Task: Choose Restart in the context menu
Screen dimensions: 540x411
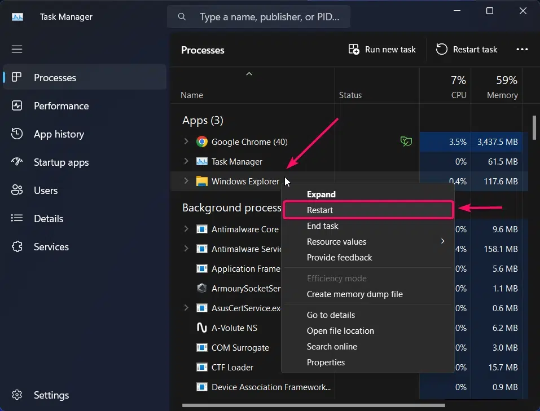Action: 368,210
